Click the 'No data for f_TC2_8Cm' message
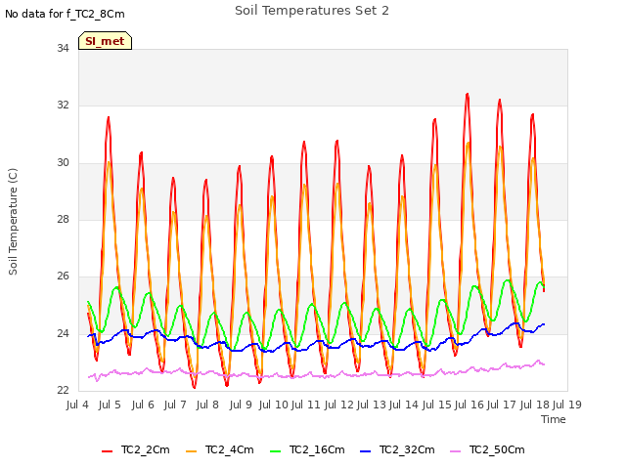 click(x=65, y=14)
